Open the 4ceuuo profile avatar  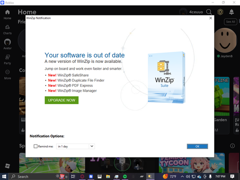(x=183, y=12)
